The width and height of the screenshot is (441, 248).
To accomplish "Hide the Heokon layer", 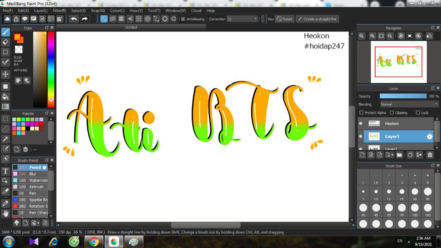I will click(360, 124).
